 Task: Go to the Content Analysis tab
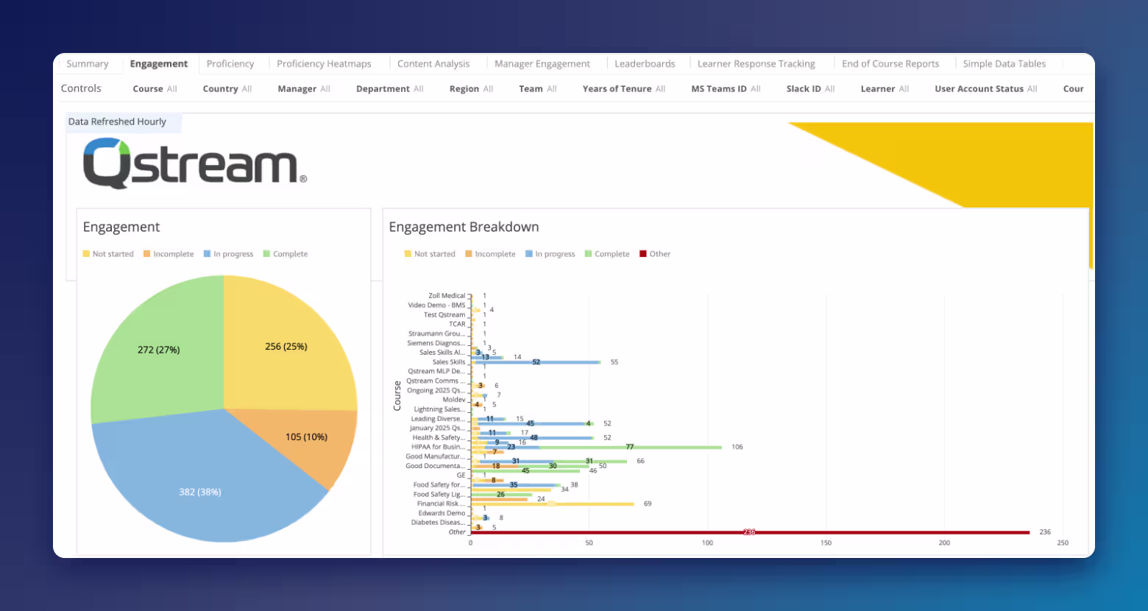pyautogui.click(x=433, y=64)
